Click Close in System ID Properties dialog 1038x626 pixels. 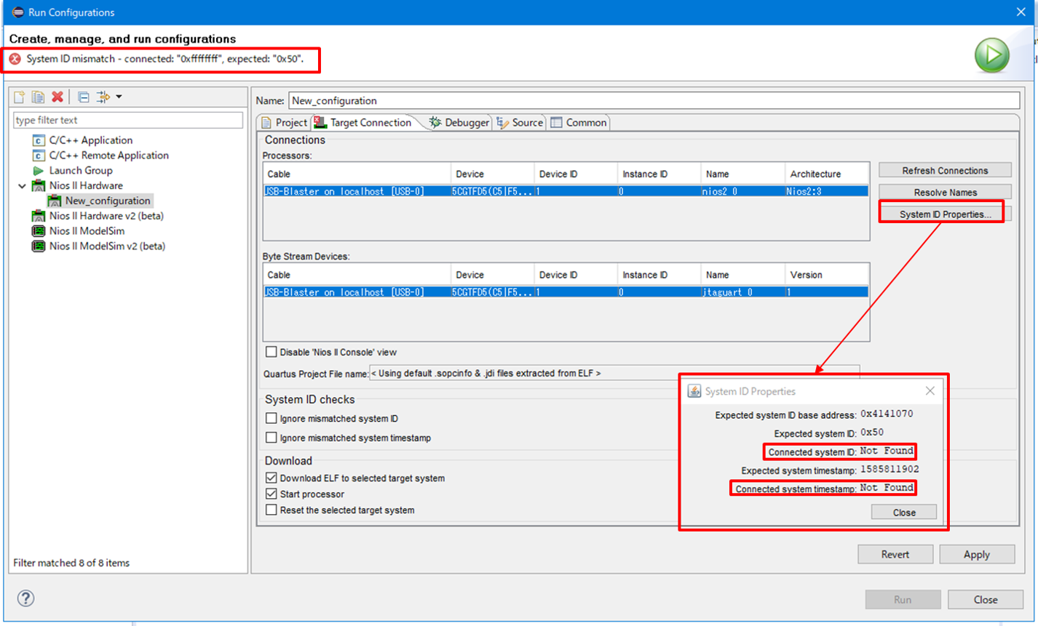[904, 512]
